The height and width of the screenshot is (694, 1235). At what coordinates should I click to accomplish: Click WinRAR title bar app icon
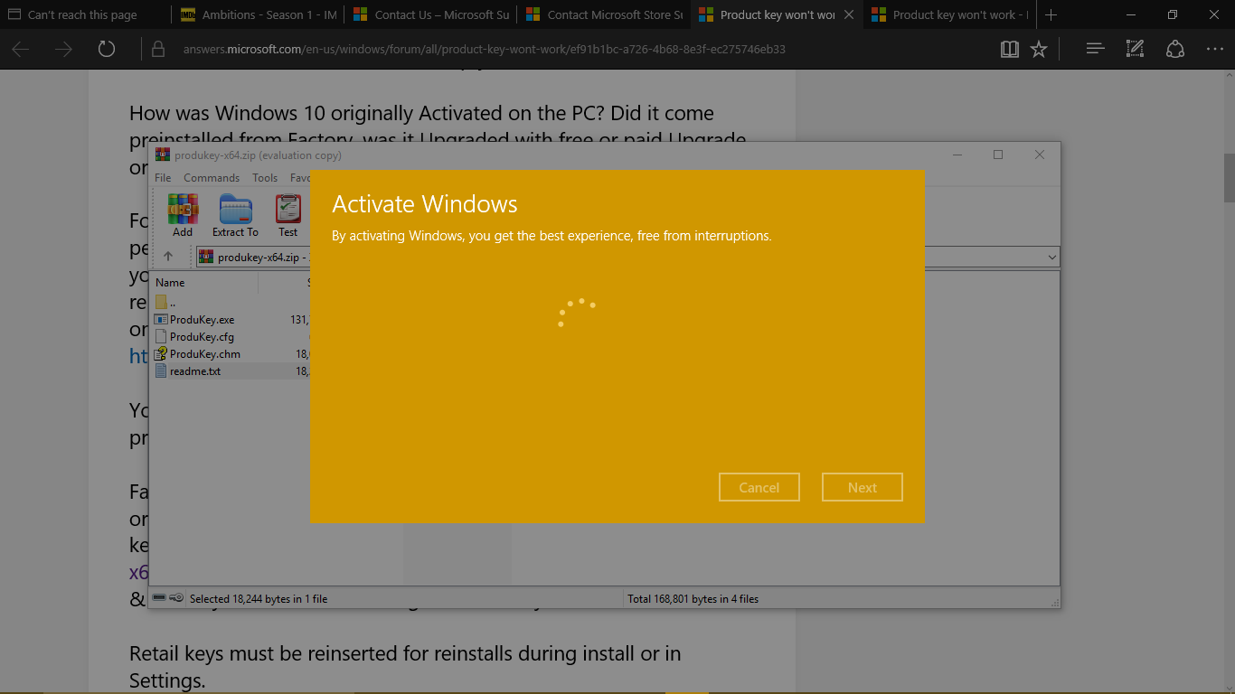(x=163, y=155)
